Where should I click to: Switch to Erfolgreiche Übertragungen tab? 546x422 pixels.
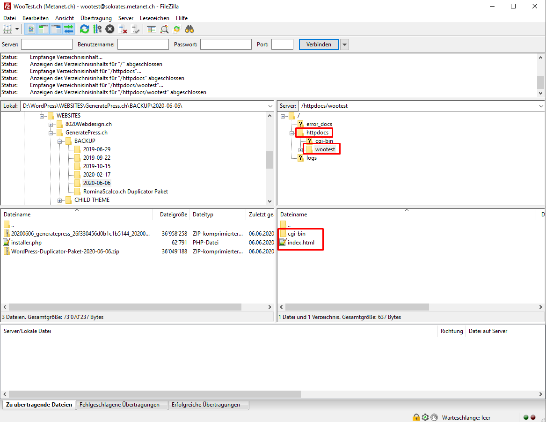point(206,405)
